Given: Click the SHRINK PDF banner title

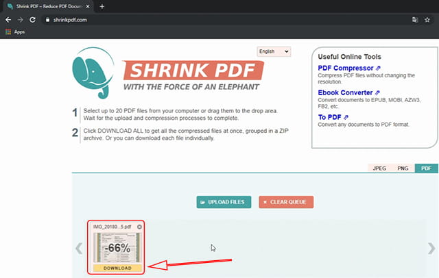Looking at the screenshot, I should pyautogui.click(x=193, y=70).
